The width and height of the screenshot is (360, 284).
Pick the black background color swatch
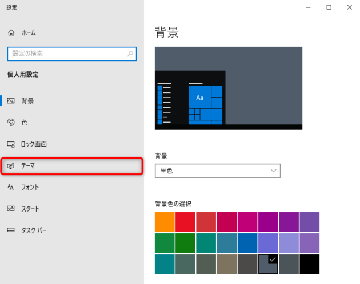[x=310, y=264]
